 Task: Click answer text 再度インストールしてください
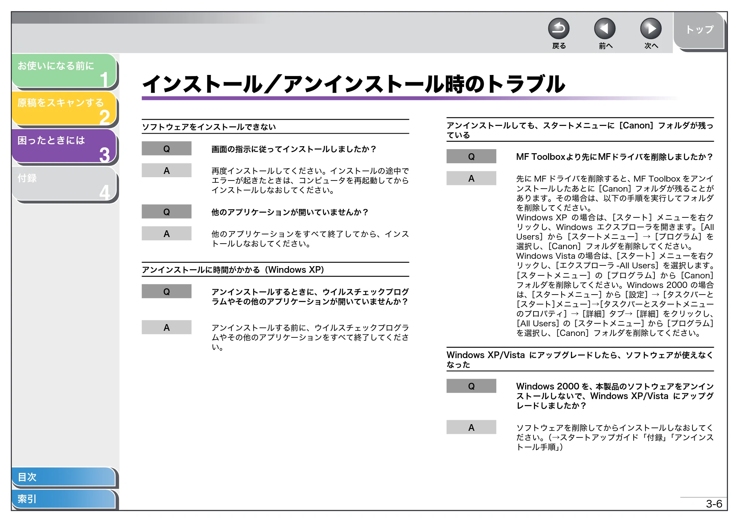(x=310, y=181)
